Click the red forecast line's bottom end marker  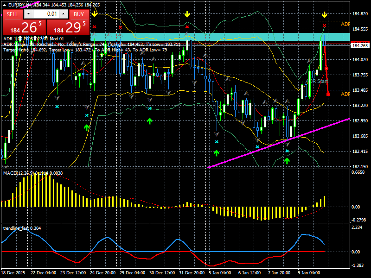point(328,95)
